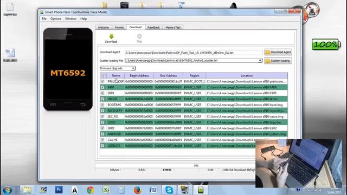Open Windows Explorer from taskbar
Viewport: 347px width, 195px height.
27,190
